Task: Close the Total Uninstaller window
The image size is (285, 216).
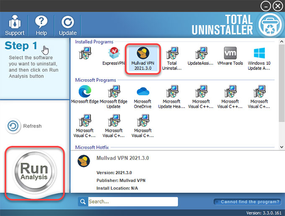Action: pos(278,6)
